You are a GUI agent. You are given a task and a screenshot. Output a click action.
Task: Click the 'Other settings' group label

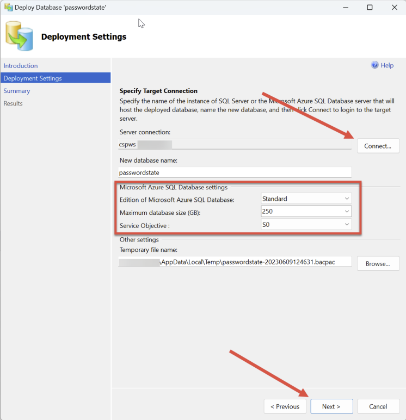pos(139,239)
